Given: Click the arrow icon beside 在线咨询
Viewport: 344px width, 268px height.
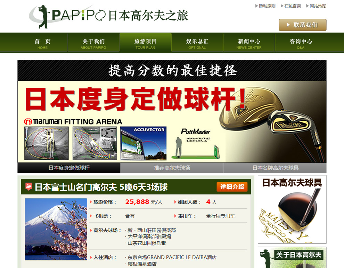Looking at the screenshot, I should click(x=282, y=6).
